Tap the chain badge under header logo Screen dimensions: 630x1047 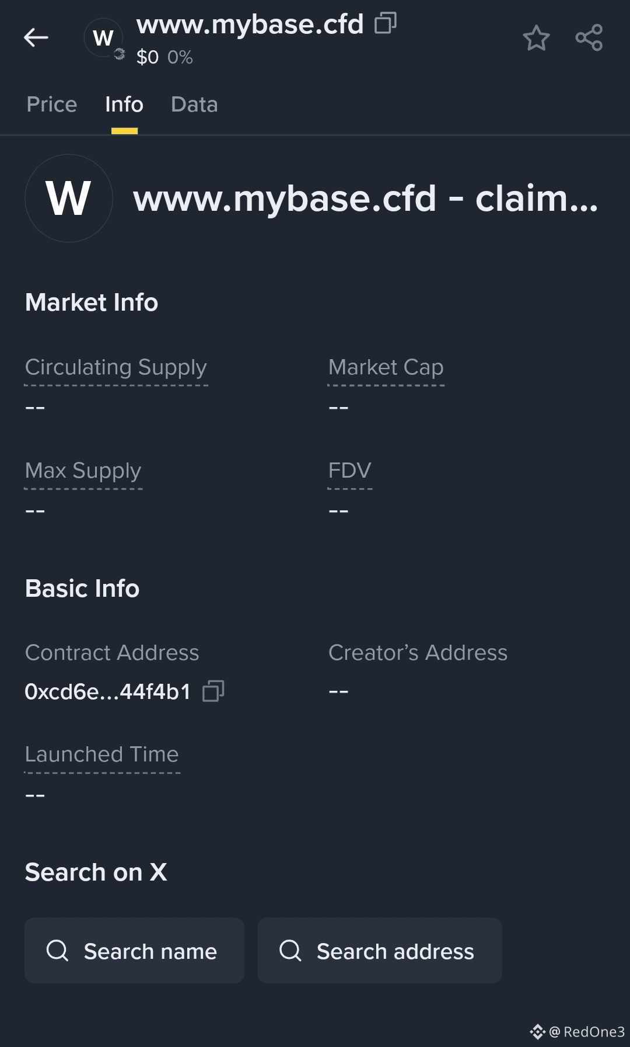pyautogui.click(x=119, y=54)
